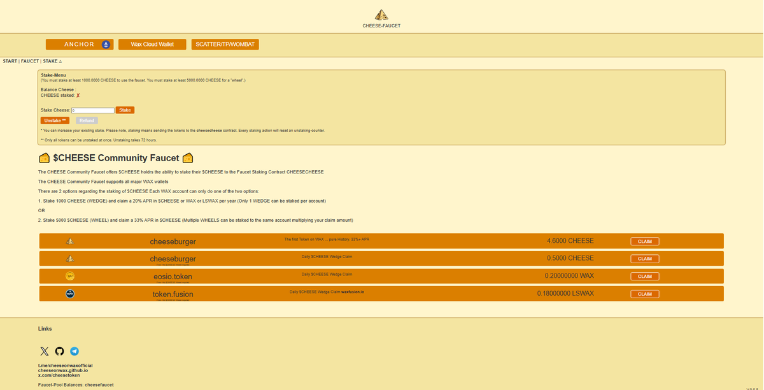This screenshot has width=764, height=390.
Task: Open t.me/cheeseonwaxofficial link
Action: pos(66,366)
